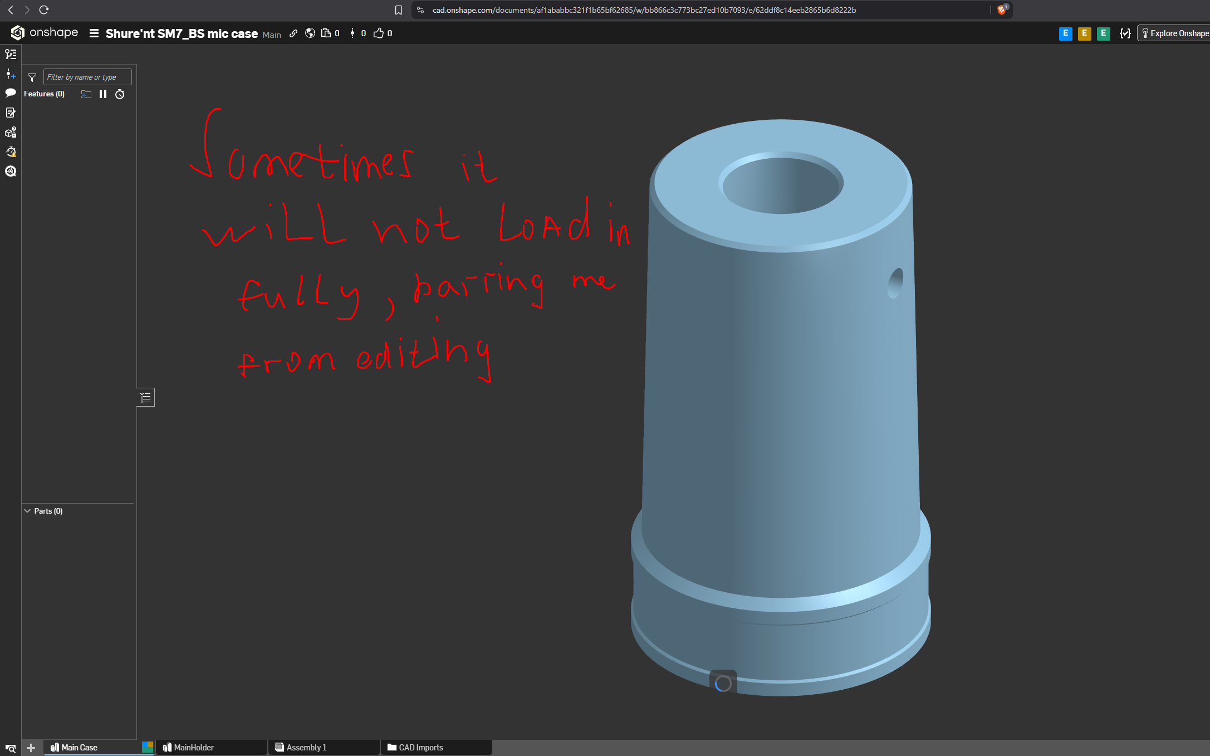Click the document link icon

coord(293,33)
